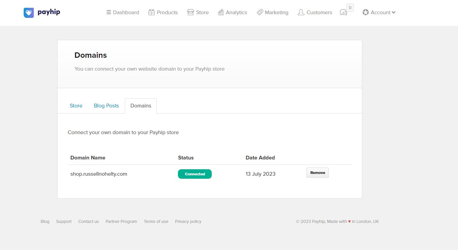The height and width of the screenshot is (250, 458).
Task: Click the Products gift box icon
Action: click(152, 12)
